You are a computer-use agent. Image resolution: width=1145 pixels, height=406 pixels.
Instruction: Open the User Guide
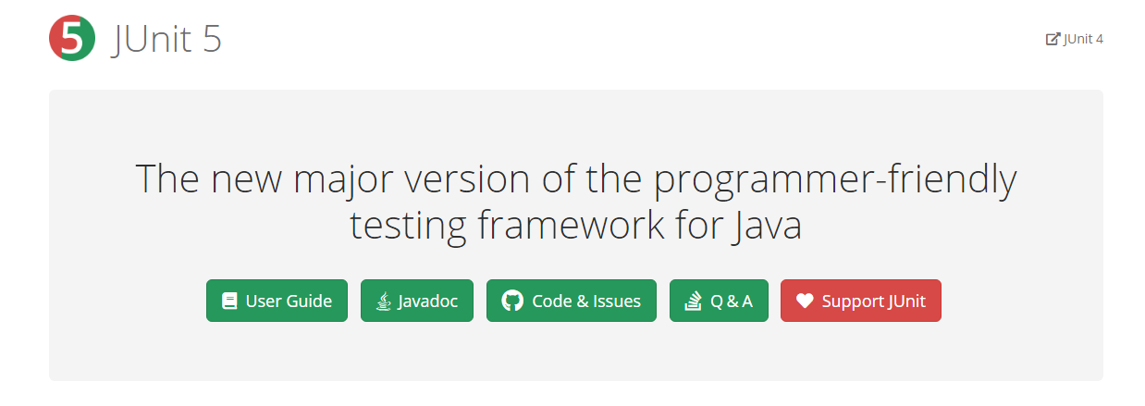pos(277,301)
